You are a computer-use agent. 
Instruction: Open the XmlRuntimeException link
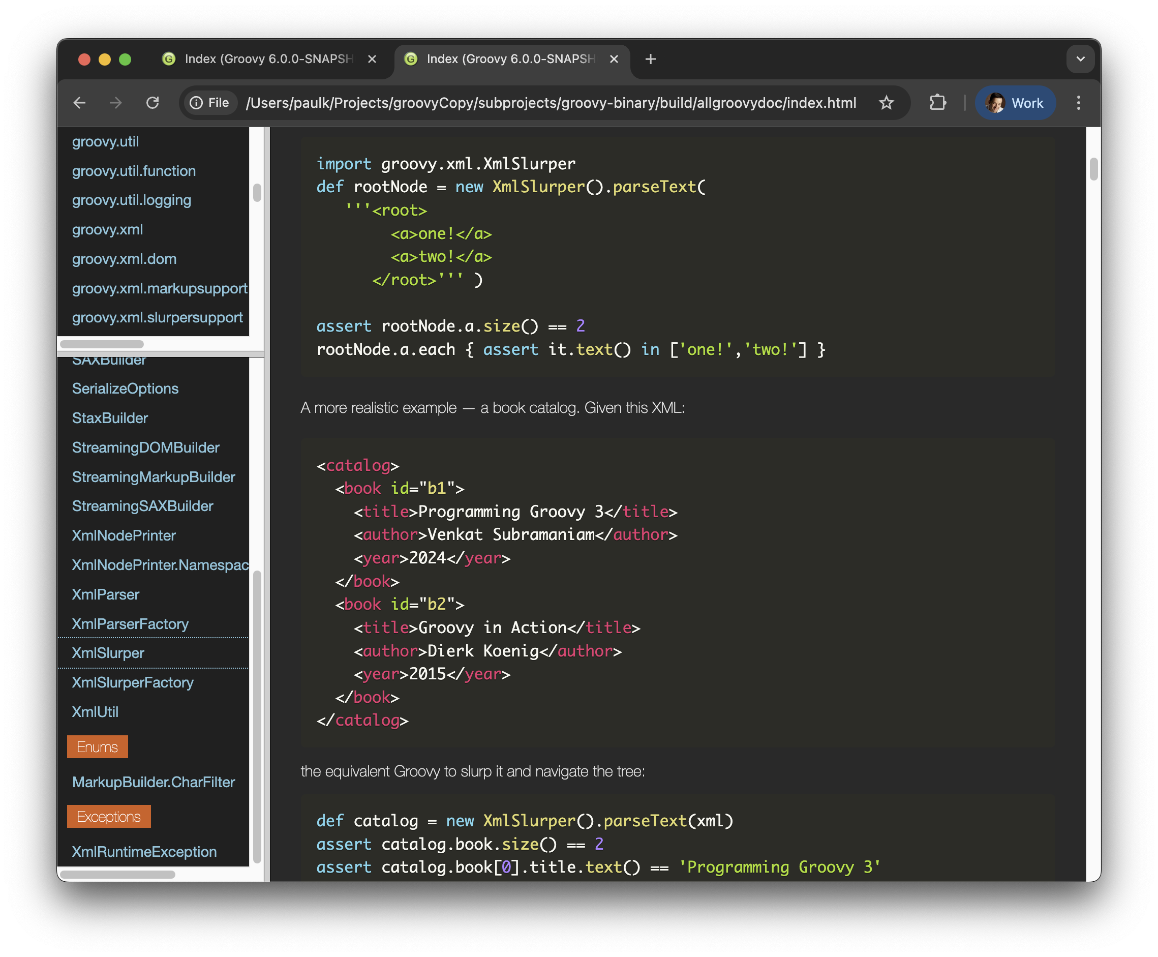tap(144, 852)
